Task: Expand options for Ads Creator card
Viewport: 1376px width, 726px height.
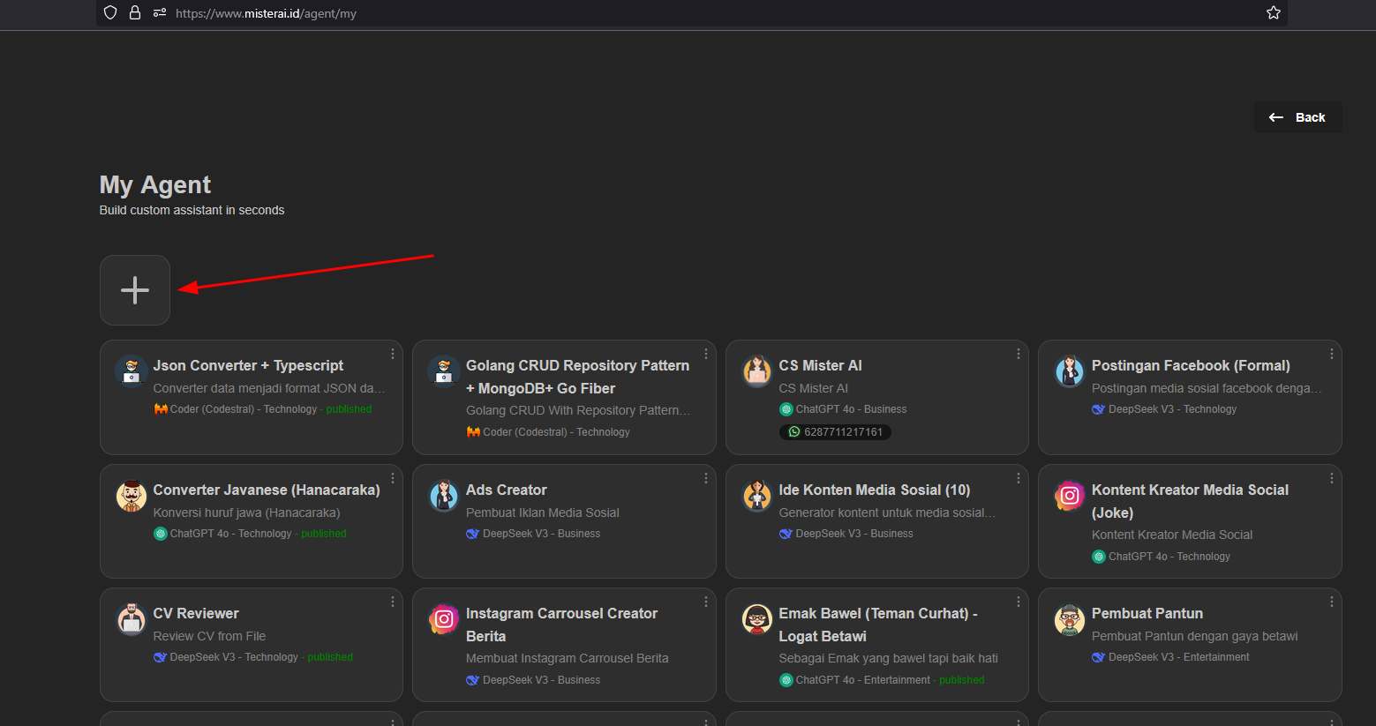Action: tap(705, 478)
